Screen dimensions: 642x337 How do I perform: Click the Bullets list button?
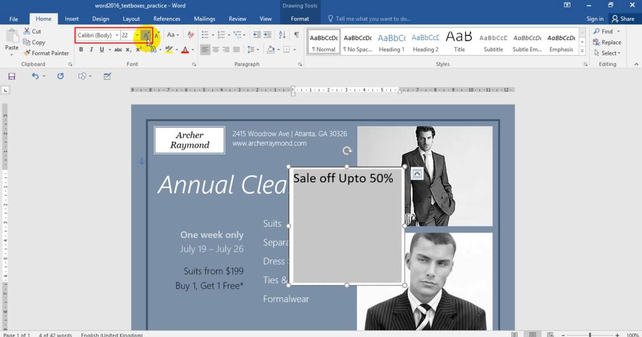(205, 35)
